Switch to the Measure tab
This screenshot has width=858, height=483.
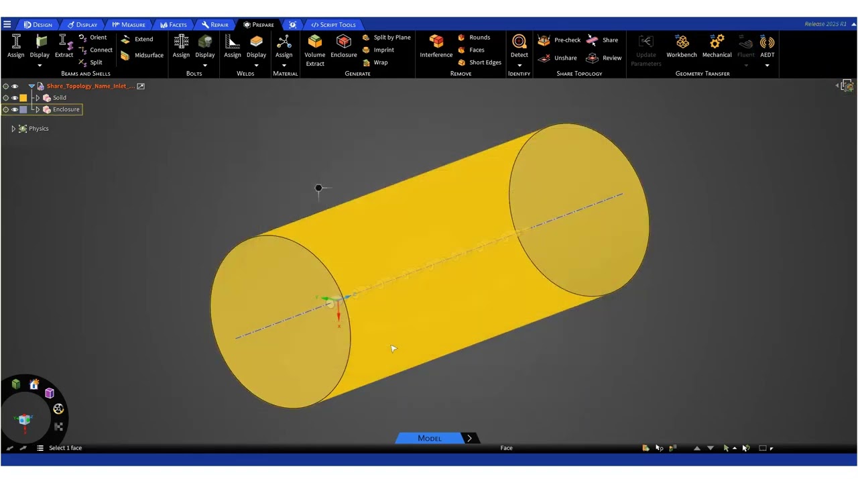[129, 25]
